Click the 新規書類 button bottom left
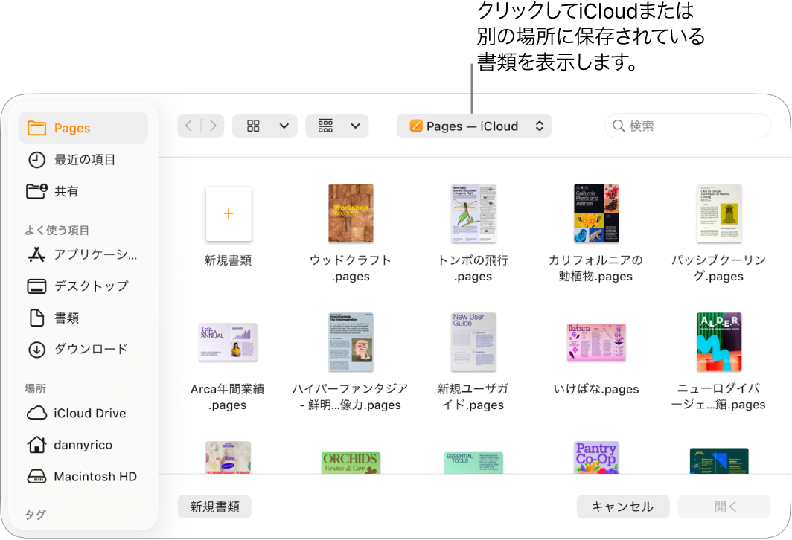Image resolution: width=792 pixels, height=540 pixels. [x=214, y=506]
